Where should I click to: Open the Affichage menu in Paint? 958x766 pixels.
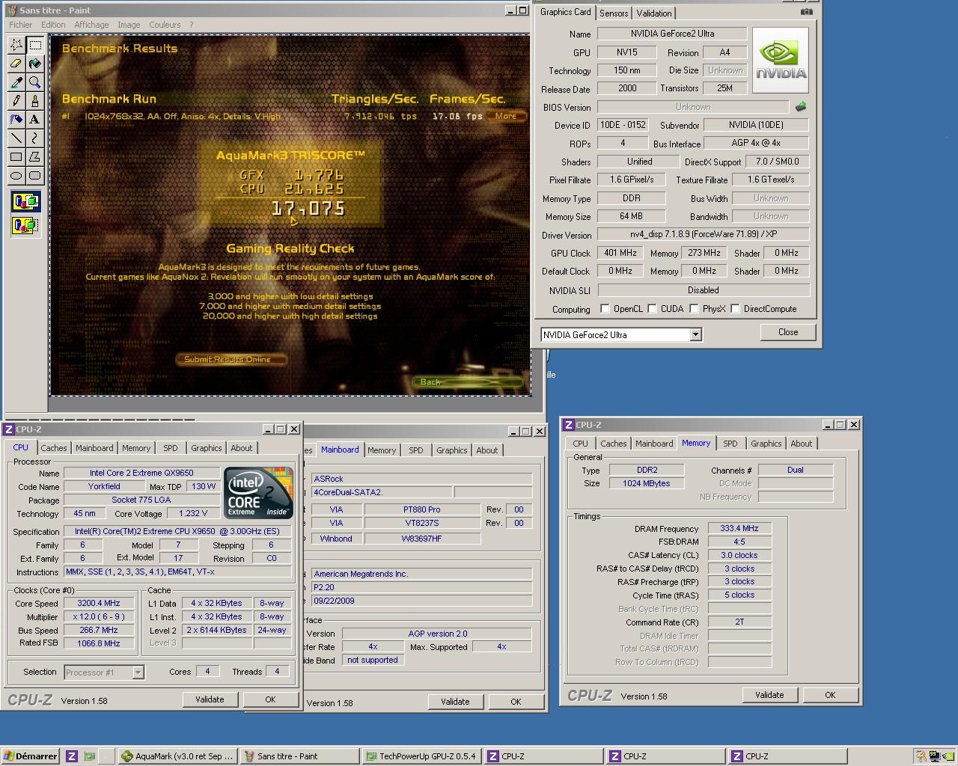91,25
